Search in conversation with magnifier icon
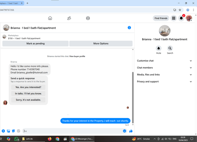Image resolution: width=197 pixels, height=142 pixels. (x=170, y=48)
